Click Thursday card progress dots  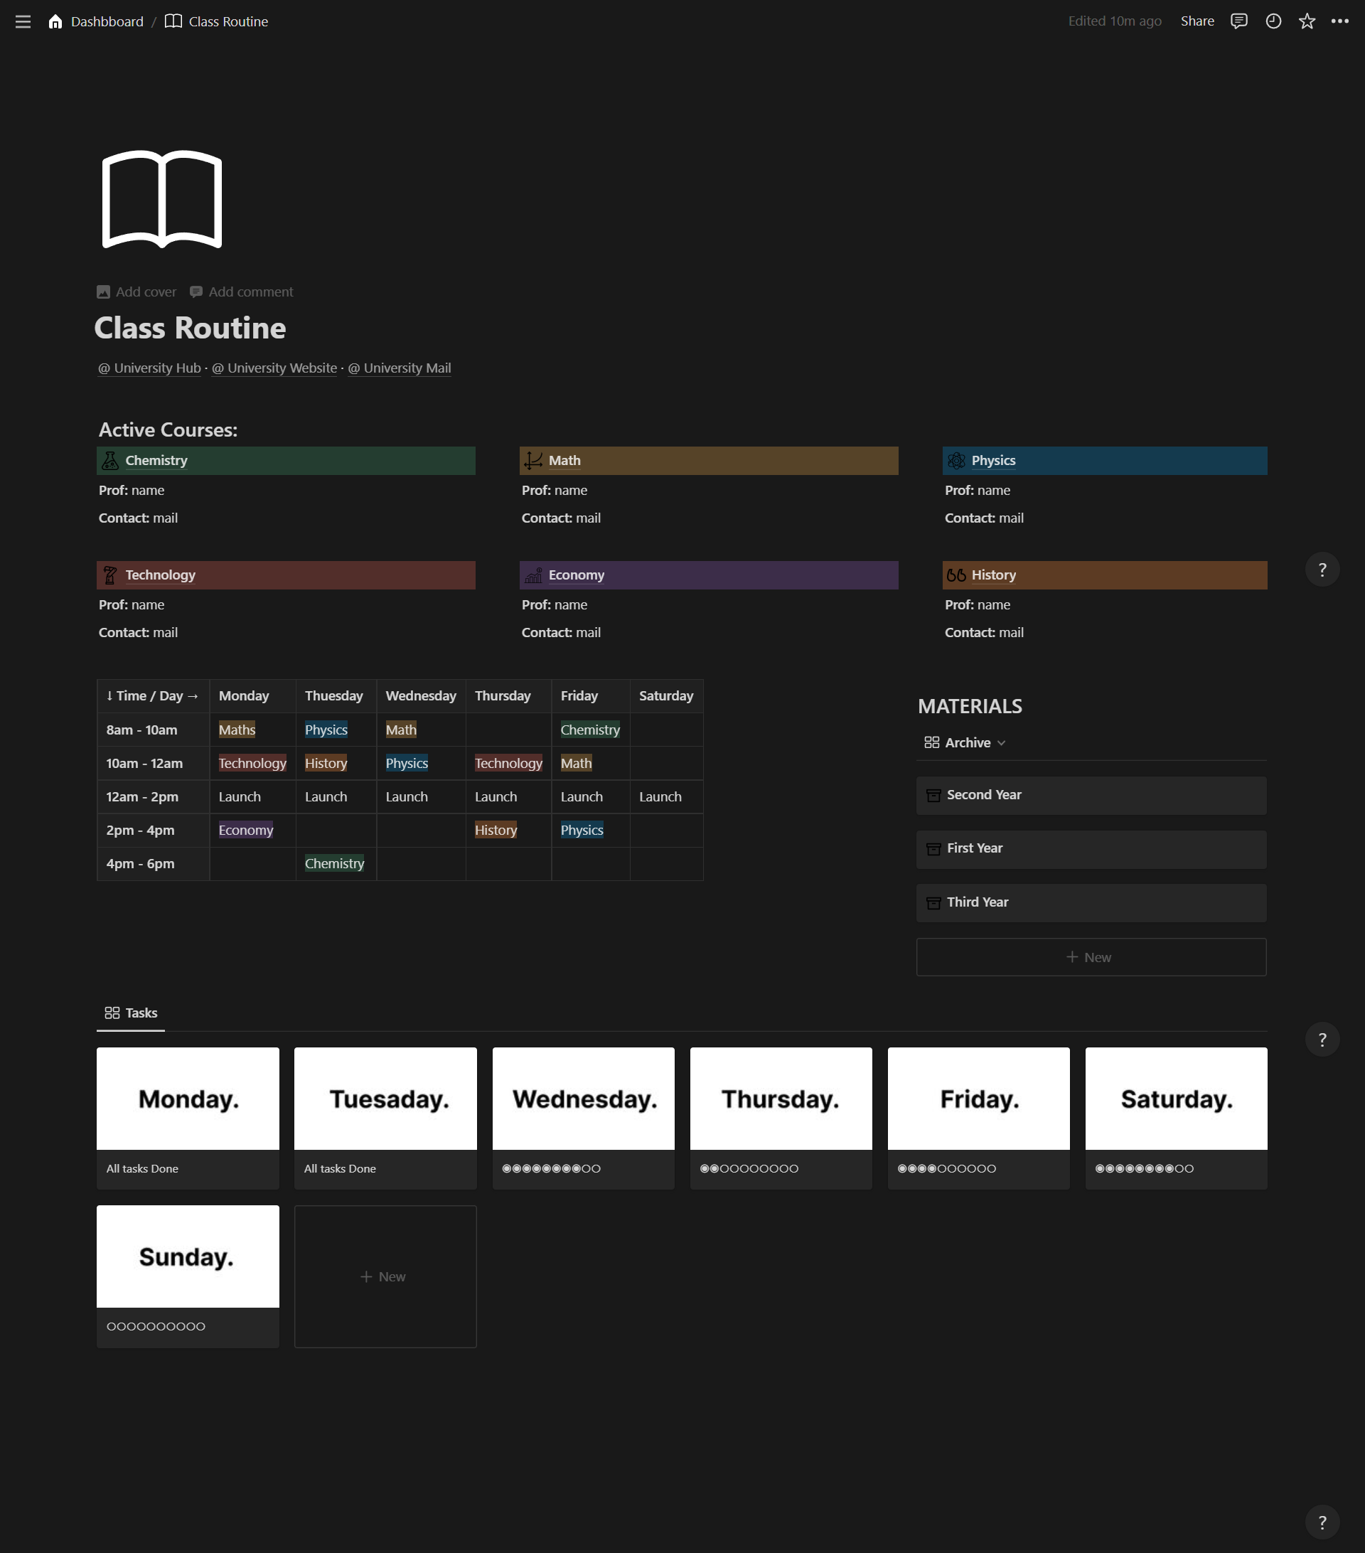pos(749,1168)
